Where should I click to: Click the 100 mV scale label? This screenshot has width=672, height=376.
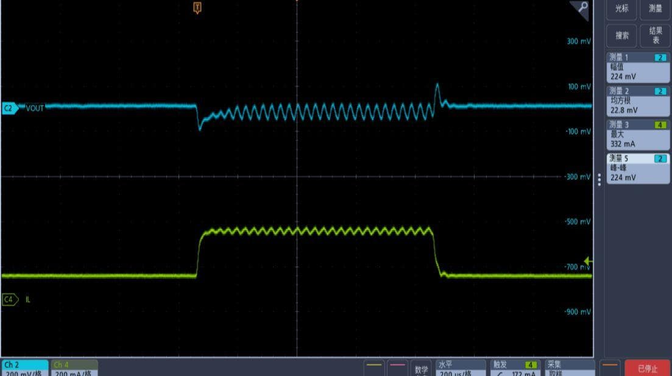coord(579,87)
